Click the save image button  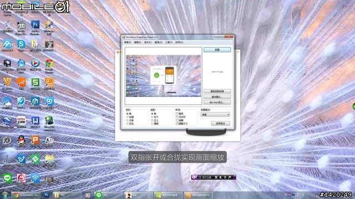point(217,97)
